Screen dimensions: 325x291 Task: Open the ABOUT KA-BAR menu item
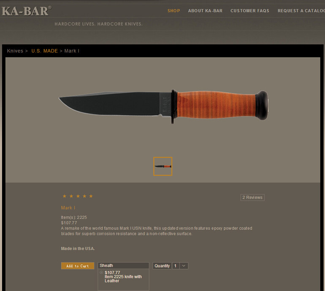(205, 11)
